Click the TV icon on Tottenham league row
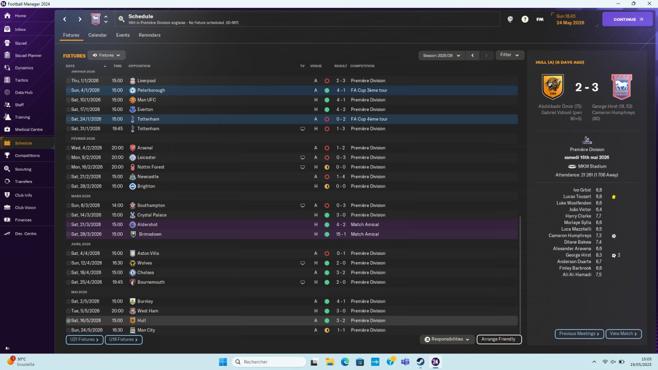The width and height of the screenshot is (658, 370). click(302, 128)
